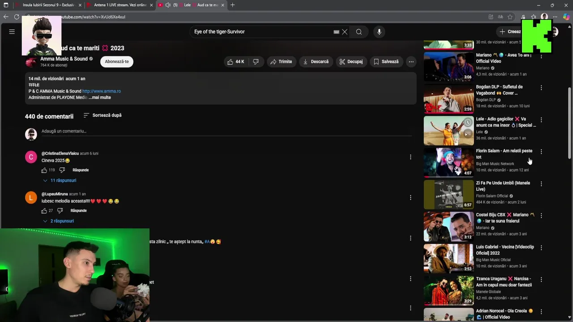Bookmark page with the star icon

[x=510, y=17]
